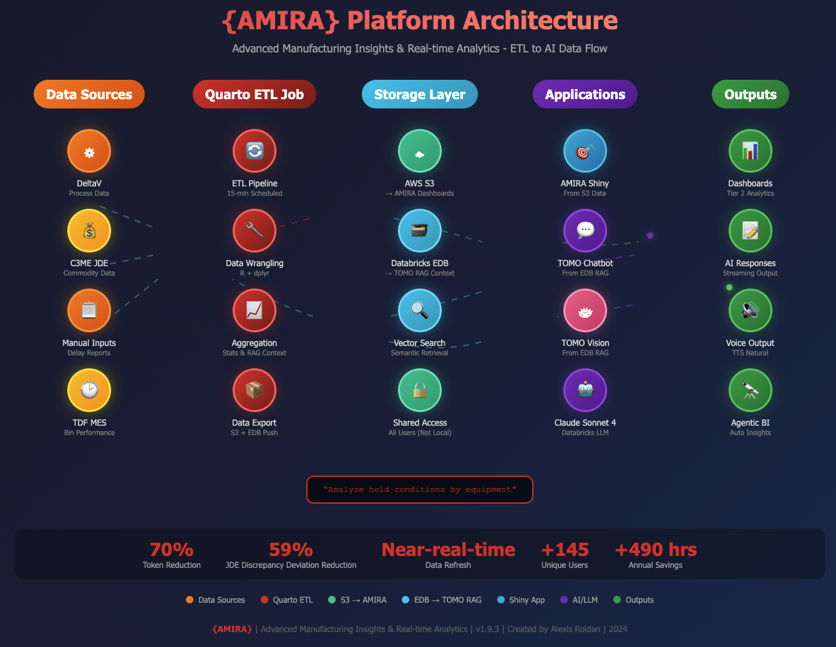Open the Data Sources section
The image size is (836, 647).
pyautogui.click(x=89, y=94)
